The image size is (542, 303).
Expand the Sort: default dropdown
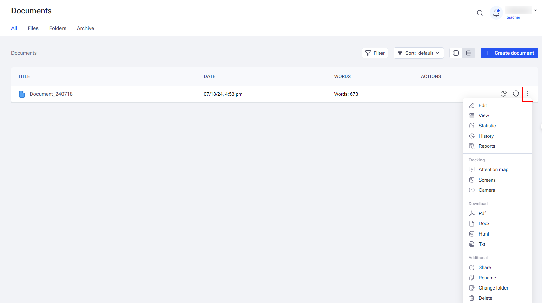[x=419, y=53]
